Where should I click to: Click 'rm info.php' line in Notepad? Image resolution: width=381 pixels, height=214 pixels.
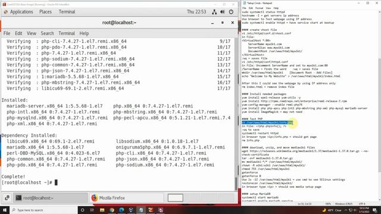tap(250, 140)
